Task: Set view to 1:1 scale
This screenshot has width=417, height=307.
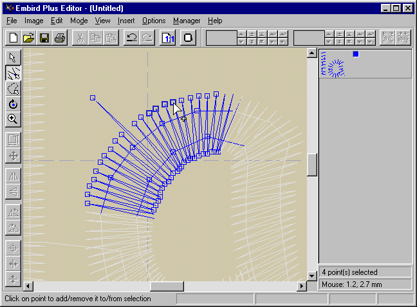Action: (167, 37)
